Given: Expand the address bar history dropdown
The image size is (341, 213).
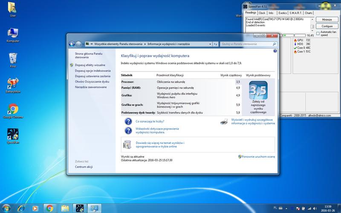Looking at the screenshot, I should pos(210,44).
